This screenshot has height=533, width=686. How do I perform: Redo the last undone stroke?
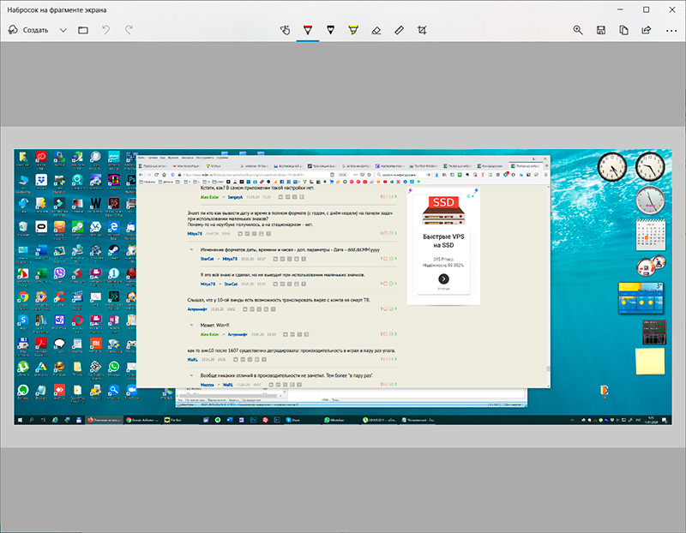pyautogui.click(x=129, y=30)
